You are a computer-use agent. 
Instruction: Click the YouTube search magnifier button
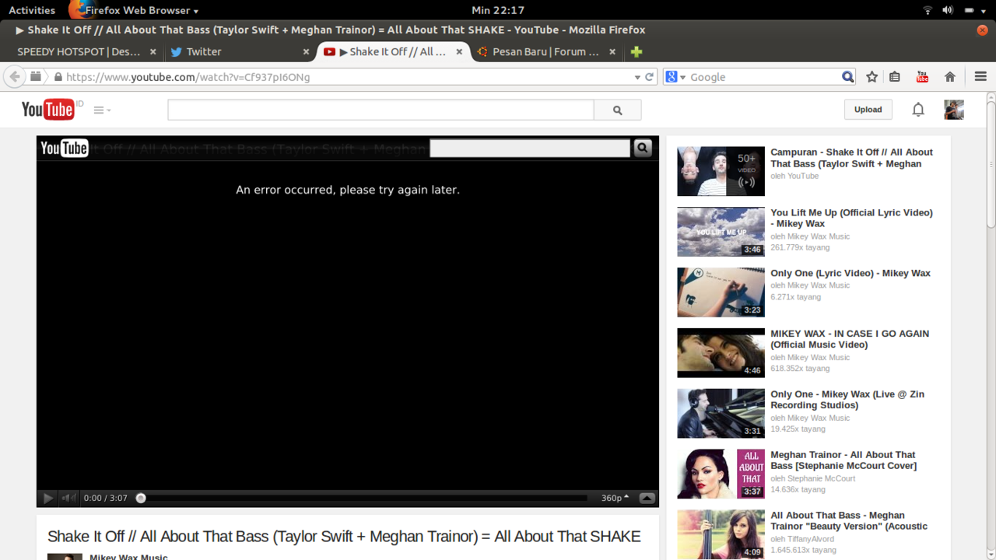click(x=617, y=110)
